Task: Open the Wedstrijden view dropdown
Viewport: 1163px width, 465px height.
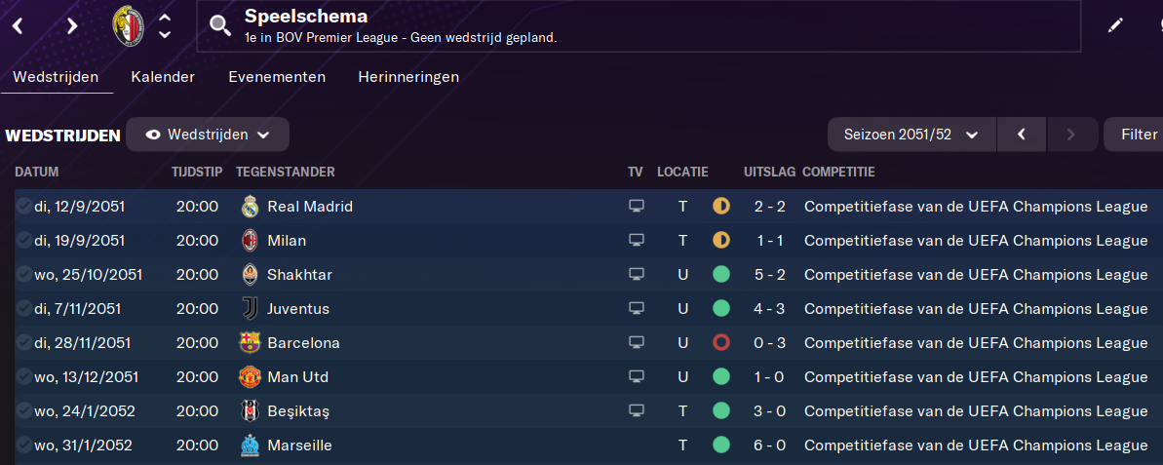Action: click(x=207, y=135)
